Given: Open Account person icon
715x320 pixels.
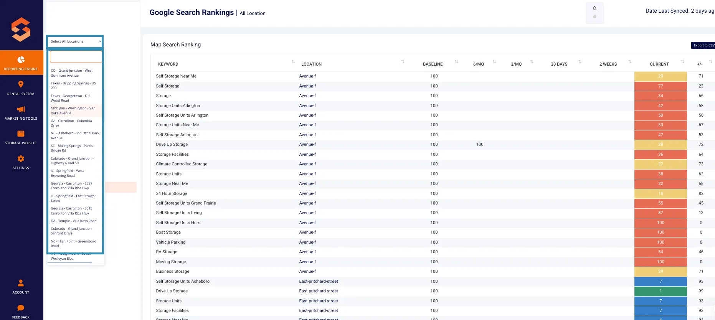Looking at the screenshot, I should (x=21, y=283).
